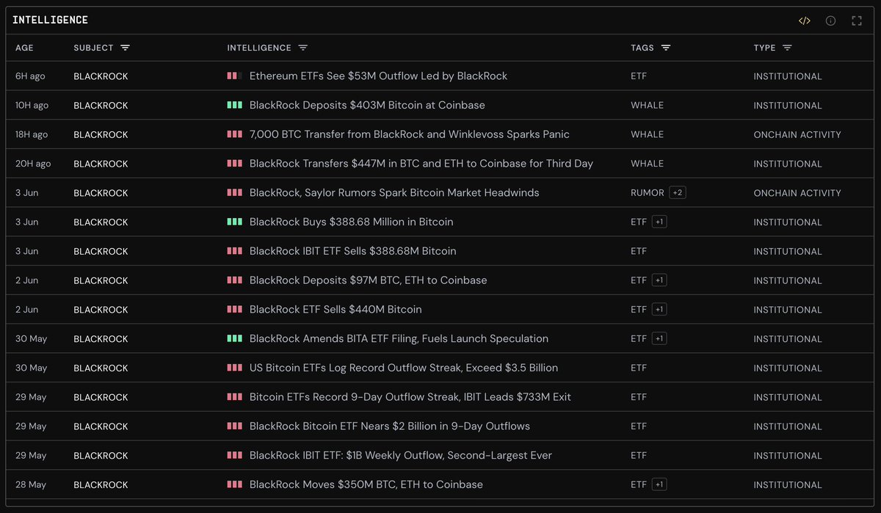Open the Intelligence column filter

click(302, 48)
